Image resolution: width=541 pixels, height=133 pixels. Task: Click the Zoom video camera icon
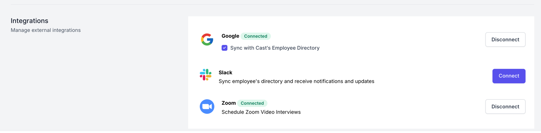207,107
